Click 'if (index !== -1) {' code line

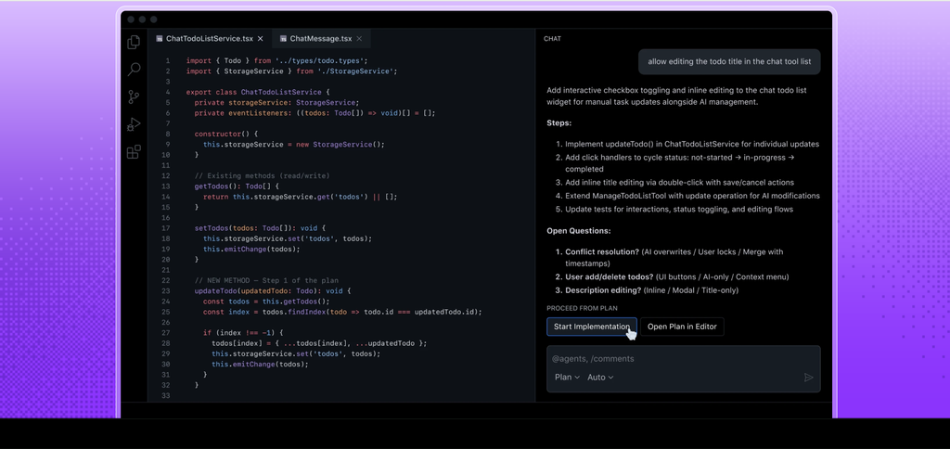pos(244,333)
